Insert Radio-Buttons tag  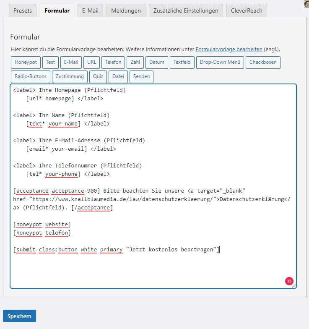click(30, 76)
